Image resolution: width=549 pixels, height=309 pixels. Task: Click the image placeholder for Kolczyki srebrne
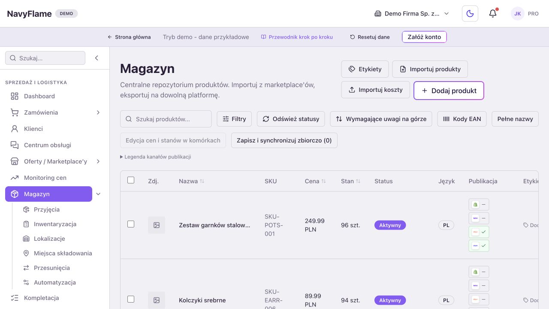point(157,300)
